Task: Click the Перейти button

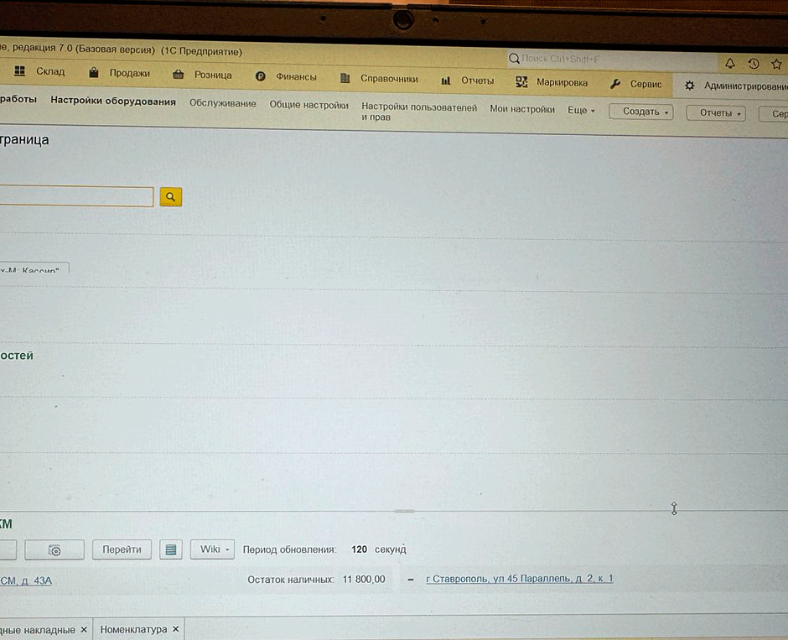Action: [x=122, y=549]
